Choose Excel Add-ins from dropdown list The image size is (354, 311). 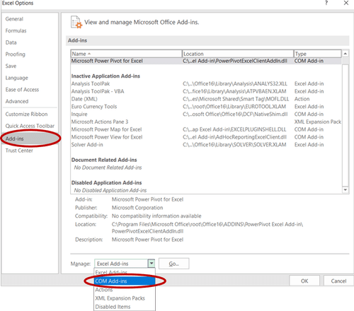coord(125,272)
